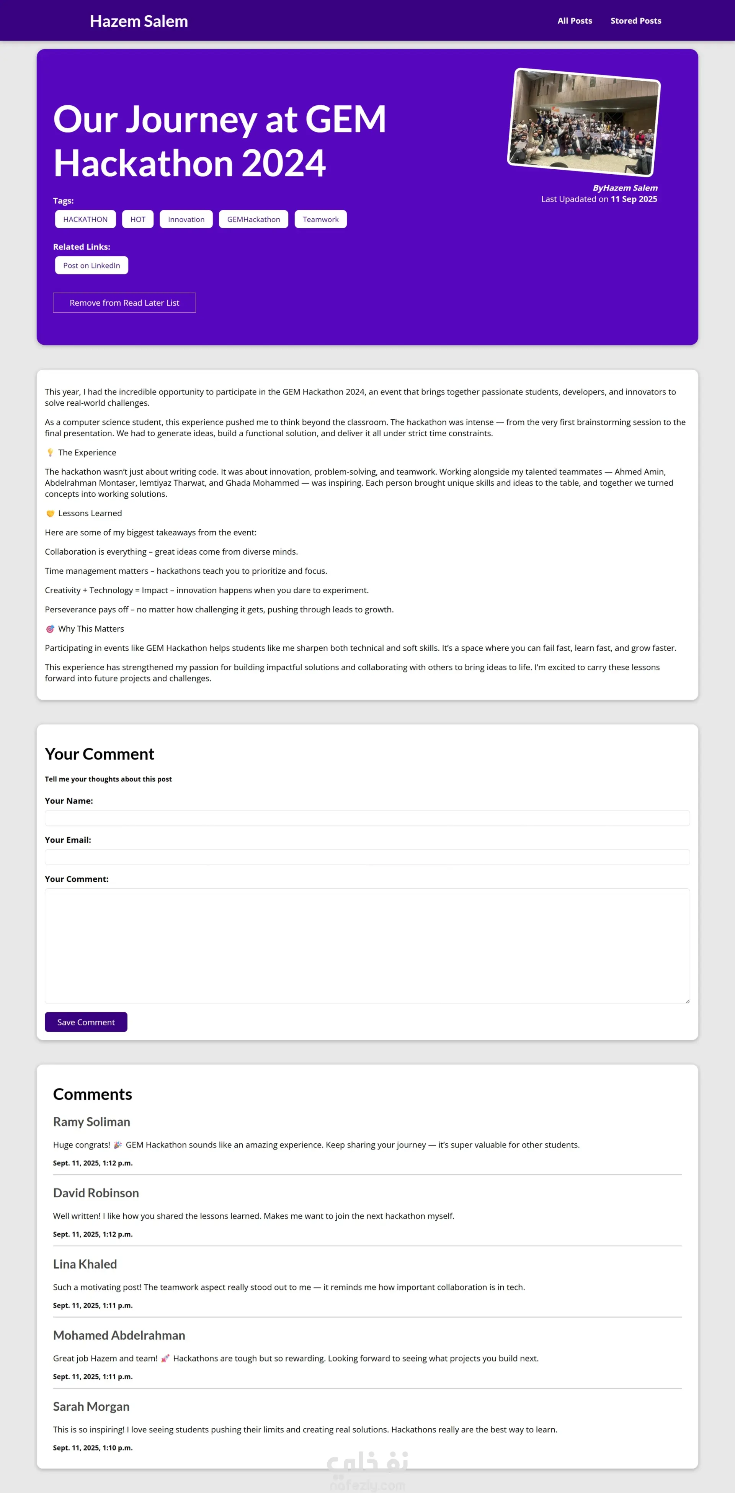Go to Stored Posts page
Image resolution: width=735 pixels, height=1493 pixels.
coord(635,21)
